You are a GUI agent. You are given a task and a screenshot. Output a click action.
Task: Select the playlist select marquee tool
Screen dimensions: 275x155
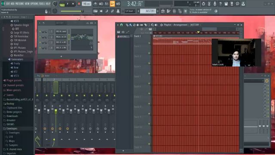click(x=149, y=25)
